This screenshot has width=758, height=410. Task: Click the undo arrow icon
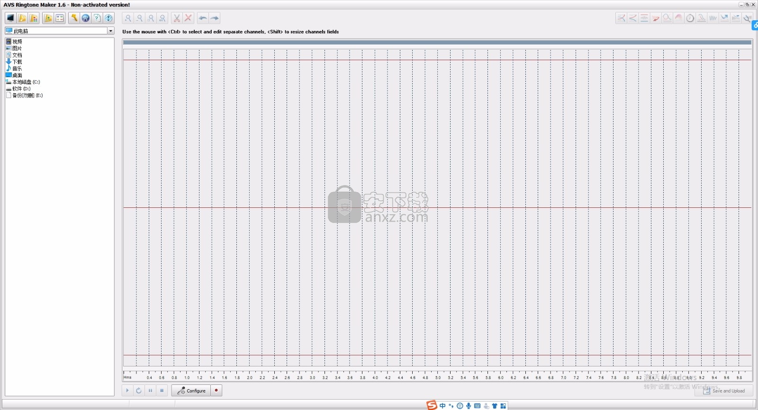[203, 18]
